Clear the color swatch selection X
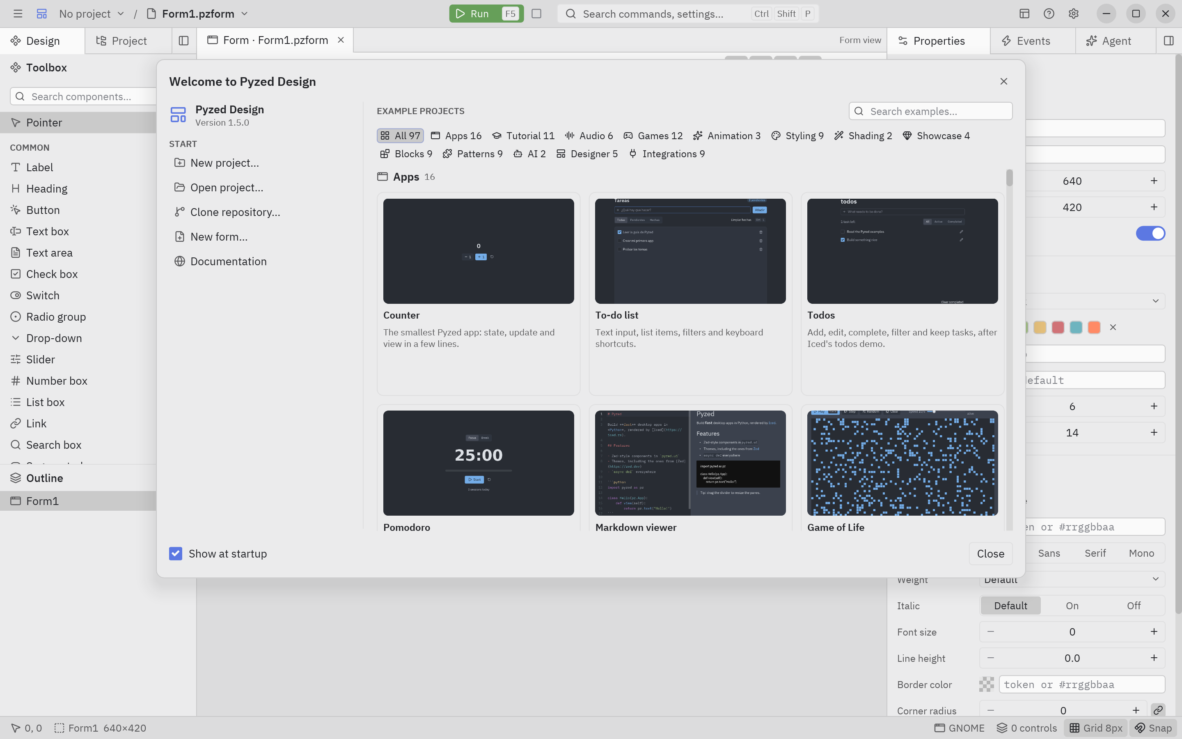 click(1113, 327)
